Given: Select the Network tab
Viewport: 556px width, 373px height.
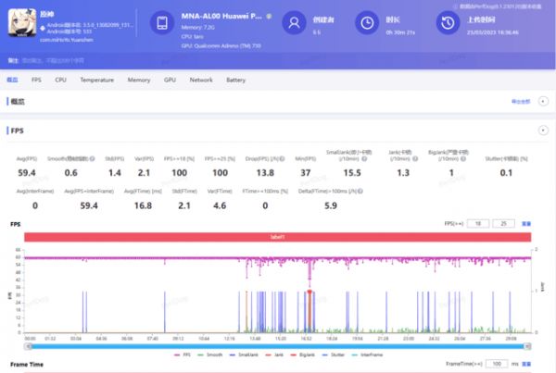Looking at the screenshot, I should tap(201, 81).
